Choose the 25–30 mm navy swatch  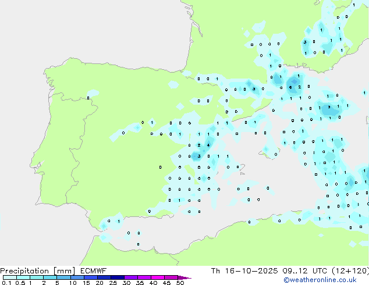tap(117, 277)
